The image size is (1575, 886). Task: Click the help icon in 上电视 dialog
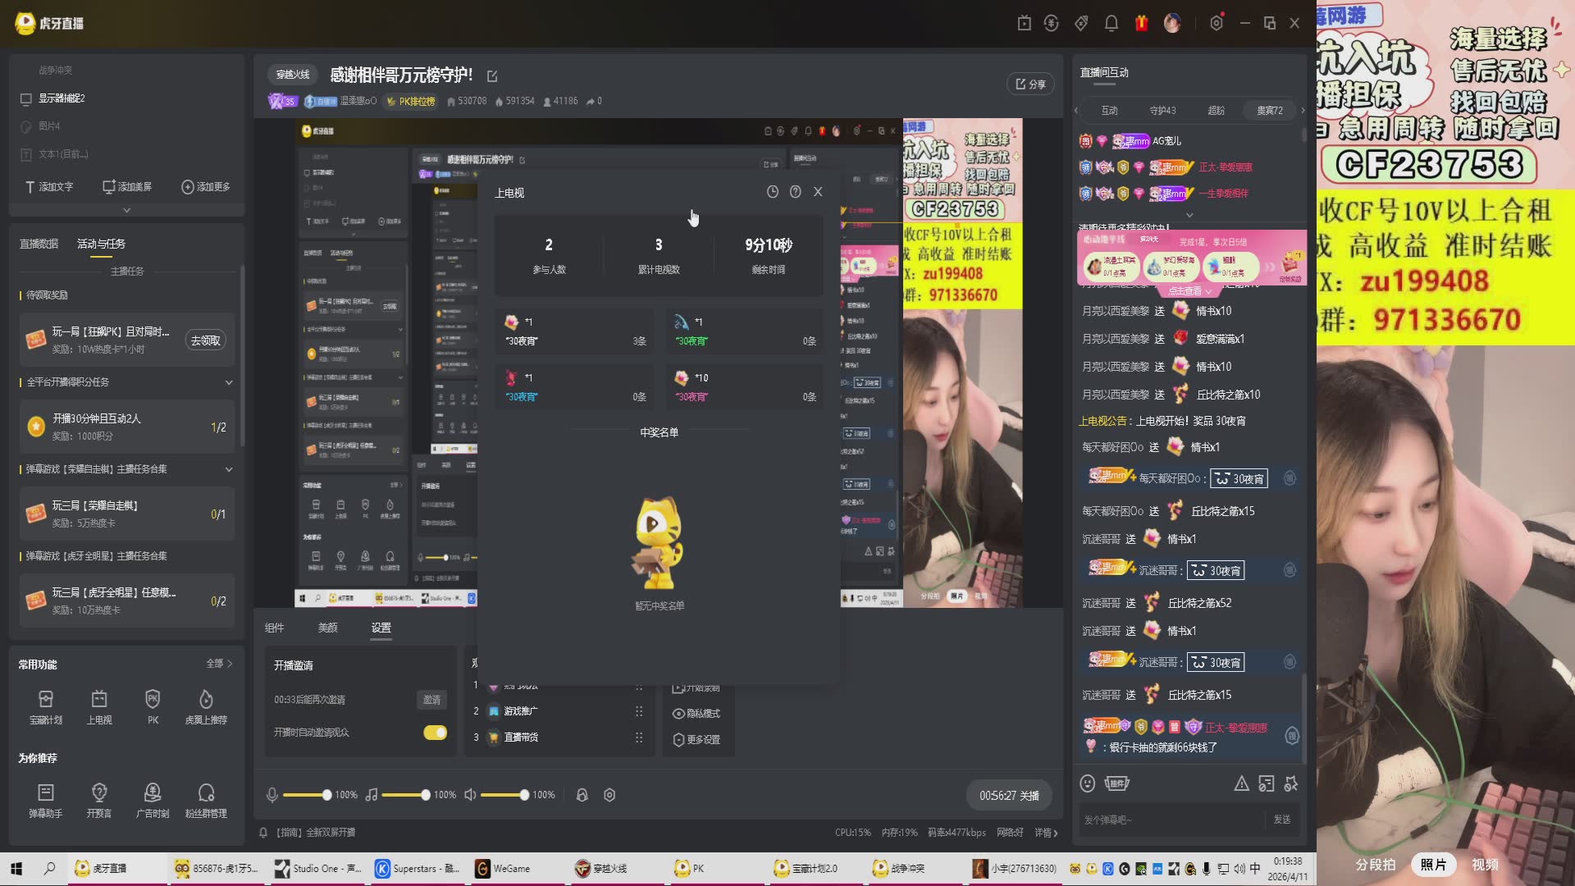pos(795,192)
